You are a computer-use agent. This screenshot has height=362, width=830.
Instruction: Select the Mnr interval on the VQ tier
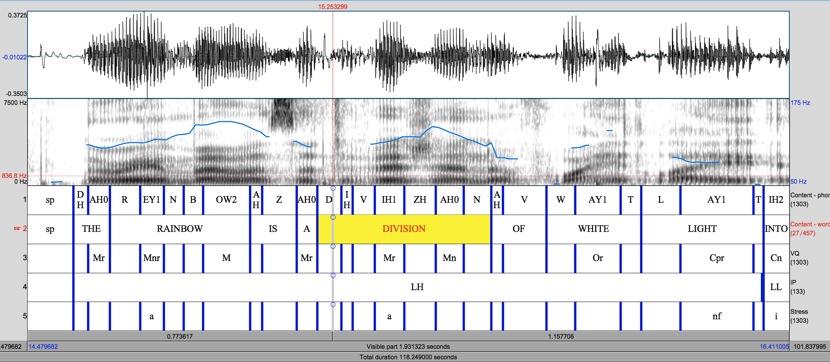click(x=151, y=258)
